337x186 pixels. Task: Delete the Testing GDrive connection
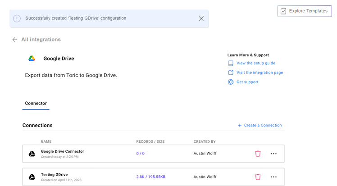point(258,177)
